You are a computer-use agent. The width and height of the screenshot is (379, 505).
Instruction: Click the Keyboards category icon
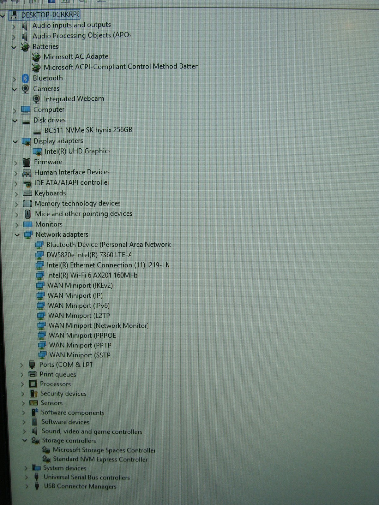point(27,193)
